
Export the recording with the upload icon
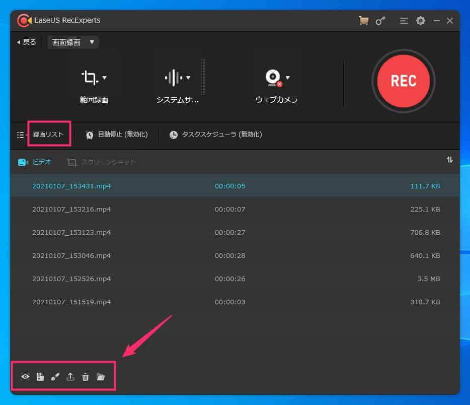pos(70,377)
